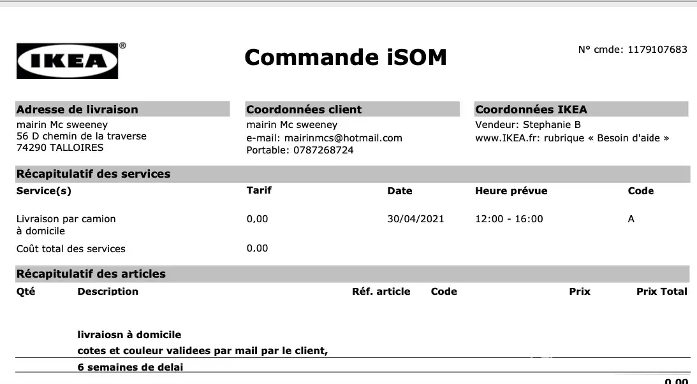Click the Coordonnées IKEA header
Viewport: 697px width, 384px height.
click(x=531, y=110)
